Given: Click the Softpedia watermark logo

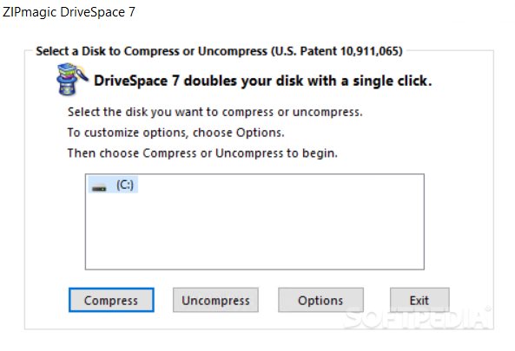Looking at the screenshot, I should pos(418,318).
